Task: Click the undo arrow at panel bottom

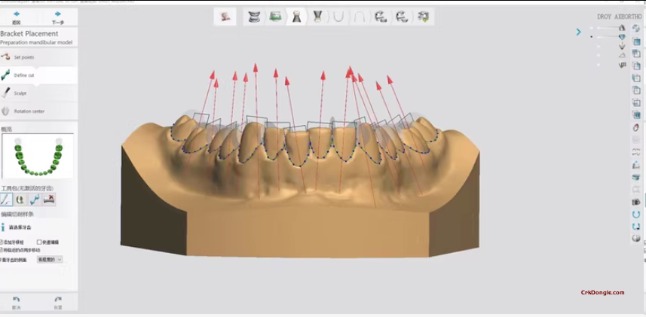Action: click(x=17, y=299)
